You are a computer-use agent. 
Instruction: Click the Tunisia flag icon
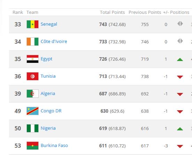pyautogui.click(x=32, y=76)
